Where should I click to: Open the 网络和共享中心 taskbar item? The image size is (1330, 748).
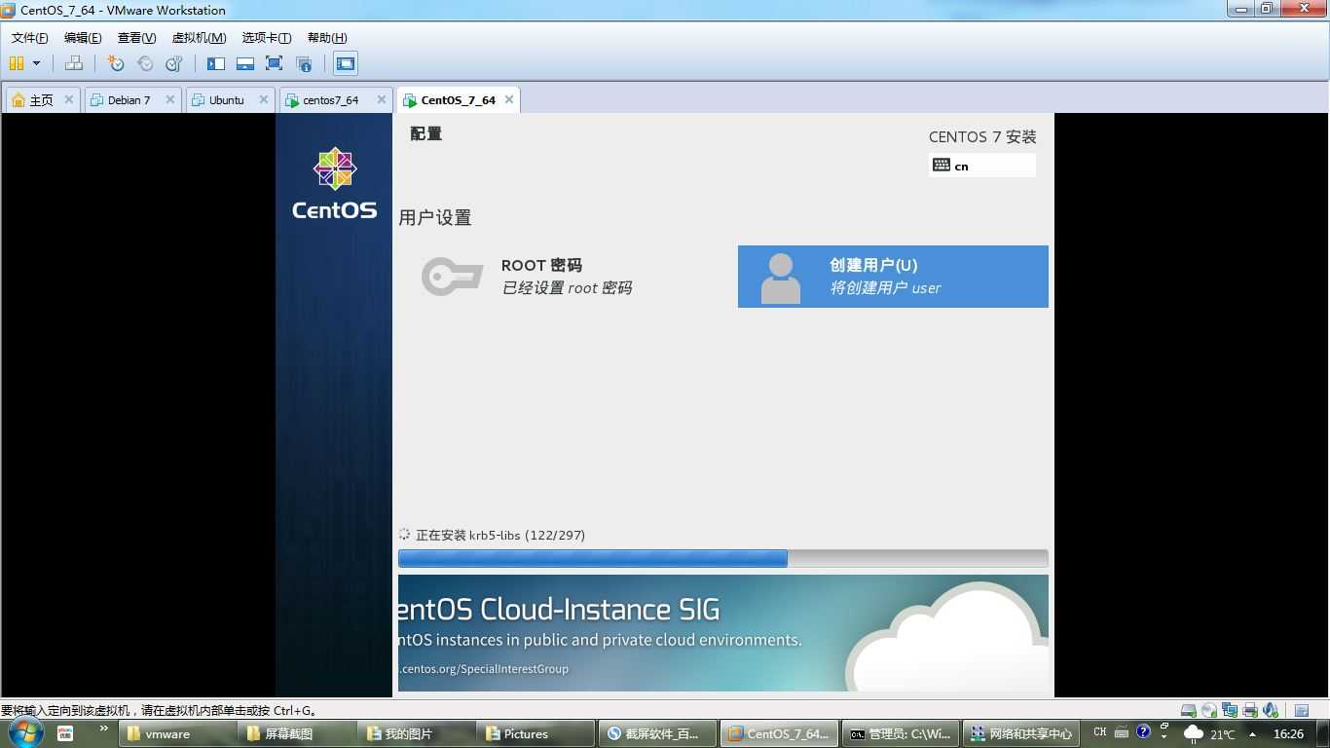click(x=1021, y=733)
